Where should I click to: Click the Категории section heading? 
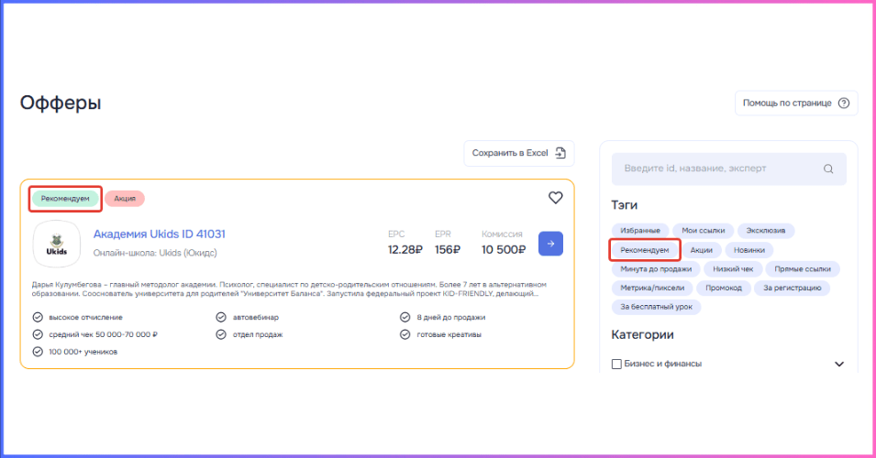(642, 334)
